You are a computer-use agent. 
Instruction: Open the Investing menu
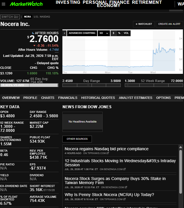pyautogui.click(x=68, y=2)
